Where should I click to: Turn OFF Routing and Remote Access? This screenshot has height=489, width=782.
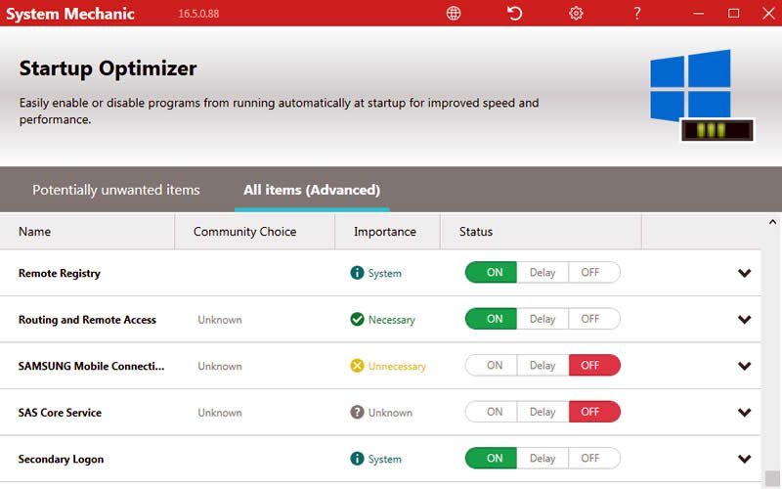tap(593, 319)
